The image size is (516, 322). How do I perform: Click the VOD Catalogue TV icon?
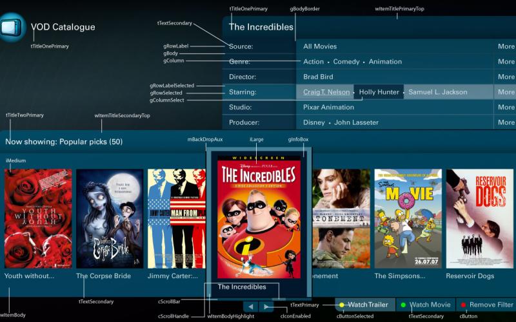(x=11, y=27)
